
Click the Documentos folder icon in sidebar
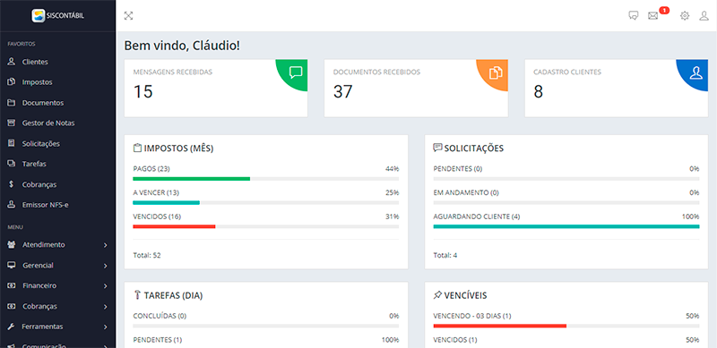click(x=12, y=103)
